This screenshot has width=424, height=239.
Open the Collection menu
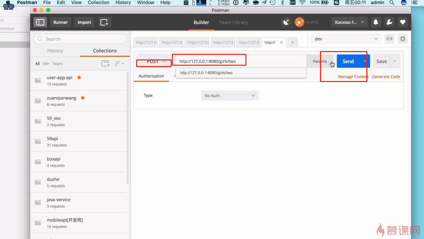click(98, 3)
